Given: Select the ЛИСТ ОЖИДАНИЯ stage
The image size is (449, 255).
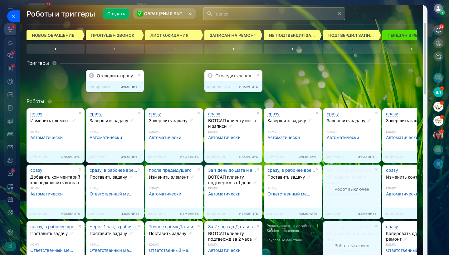Looking at the screenshot, I should click(x=174, y=35).
